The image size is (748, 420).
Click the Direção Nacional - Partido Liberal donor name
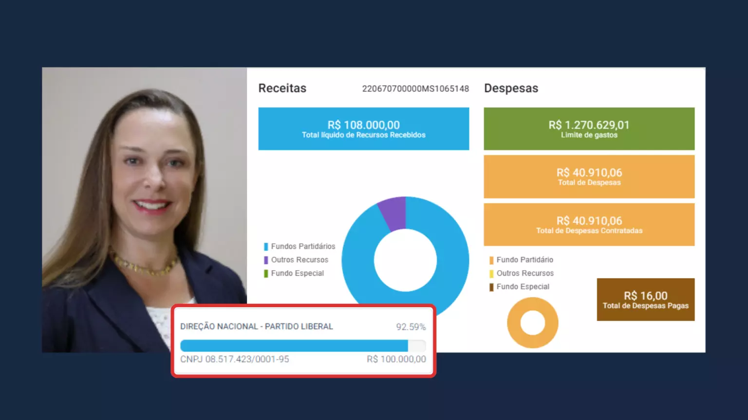tap(257, 327)
